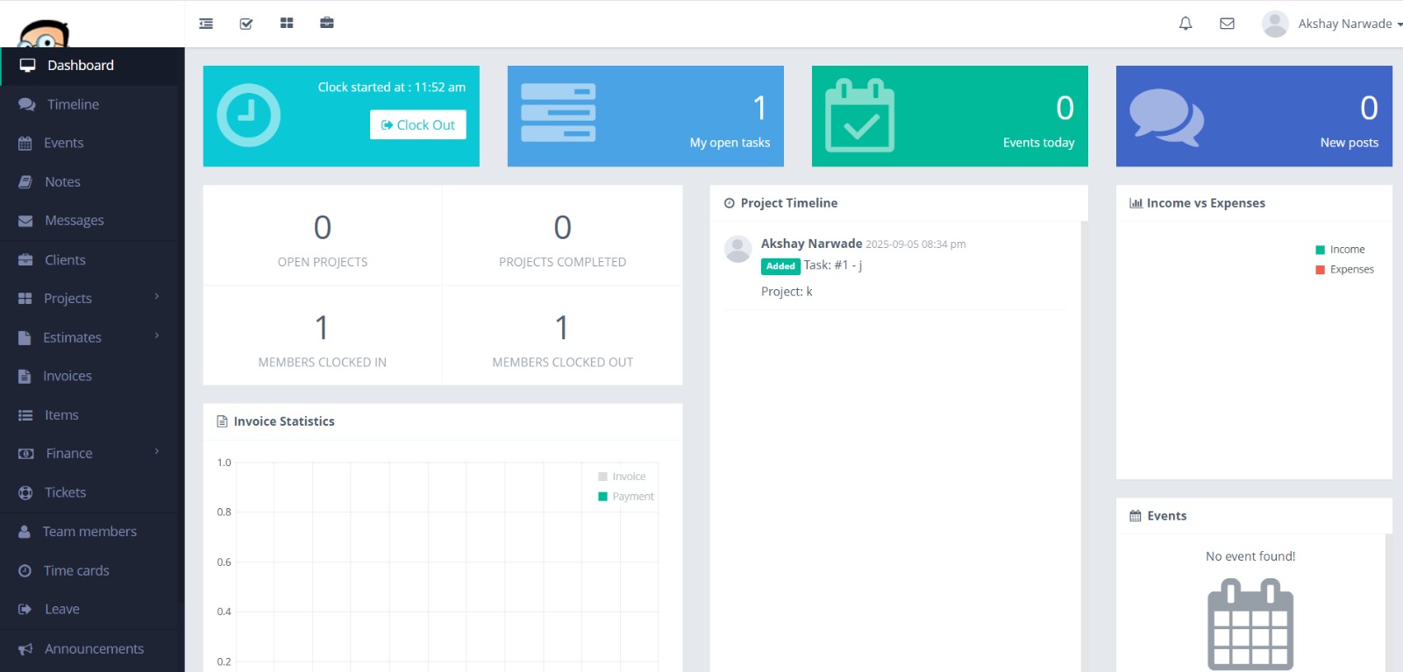This screenshot has width=1403, height=672.
Task: Open the Akshay Narwade user dropdown
Action: 1333,24
